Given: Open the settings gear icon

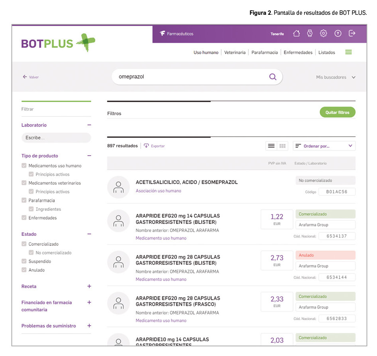Looking at the screenshot, I should [323, 34].
